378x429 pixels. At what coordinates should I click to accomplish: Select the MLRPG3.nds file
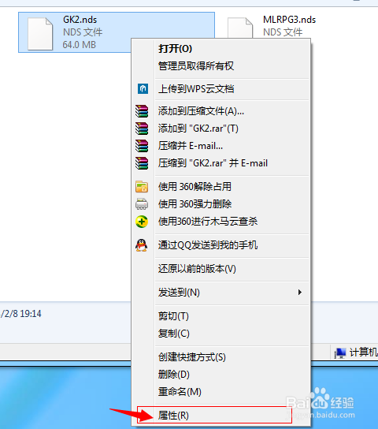click(271, 26)
